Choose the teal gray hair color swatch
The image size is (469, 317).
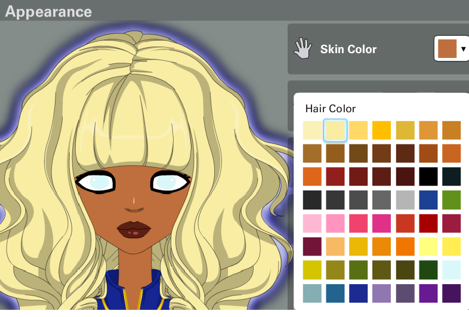tap(313, 293)
